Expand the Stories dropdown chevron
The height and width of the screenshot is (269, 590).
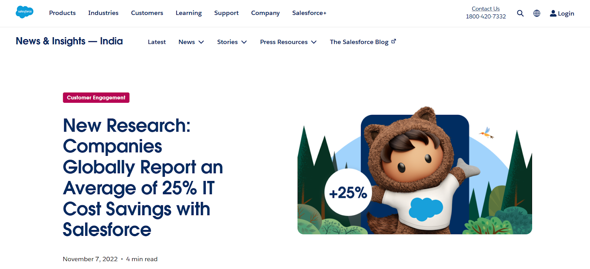click(x=244, y=42)
